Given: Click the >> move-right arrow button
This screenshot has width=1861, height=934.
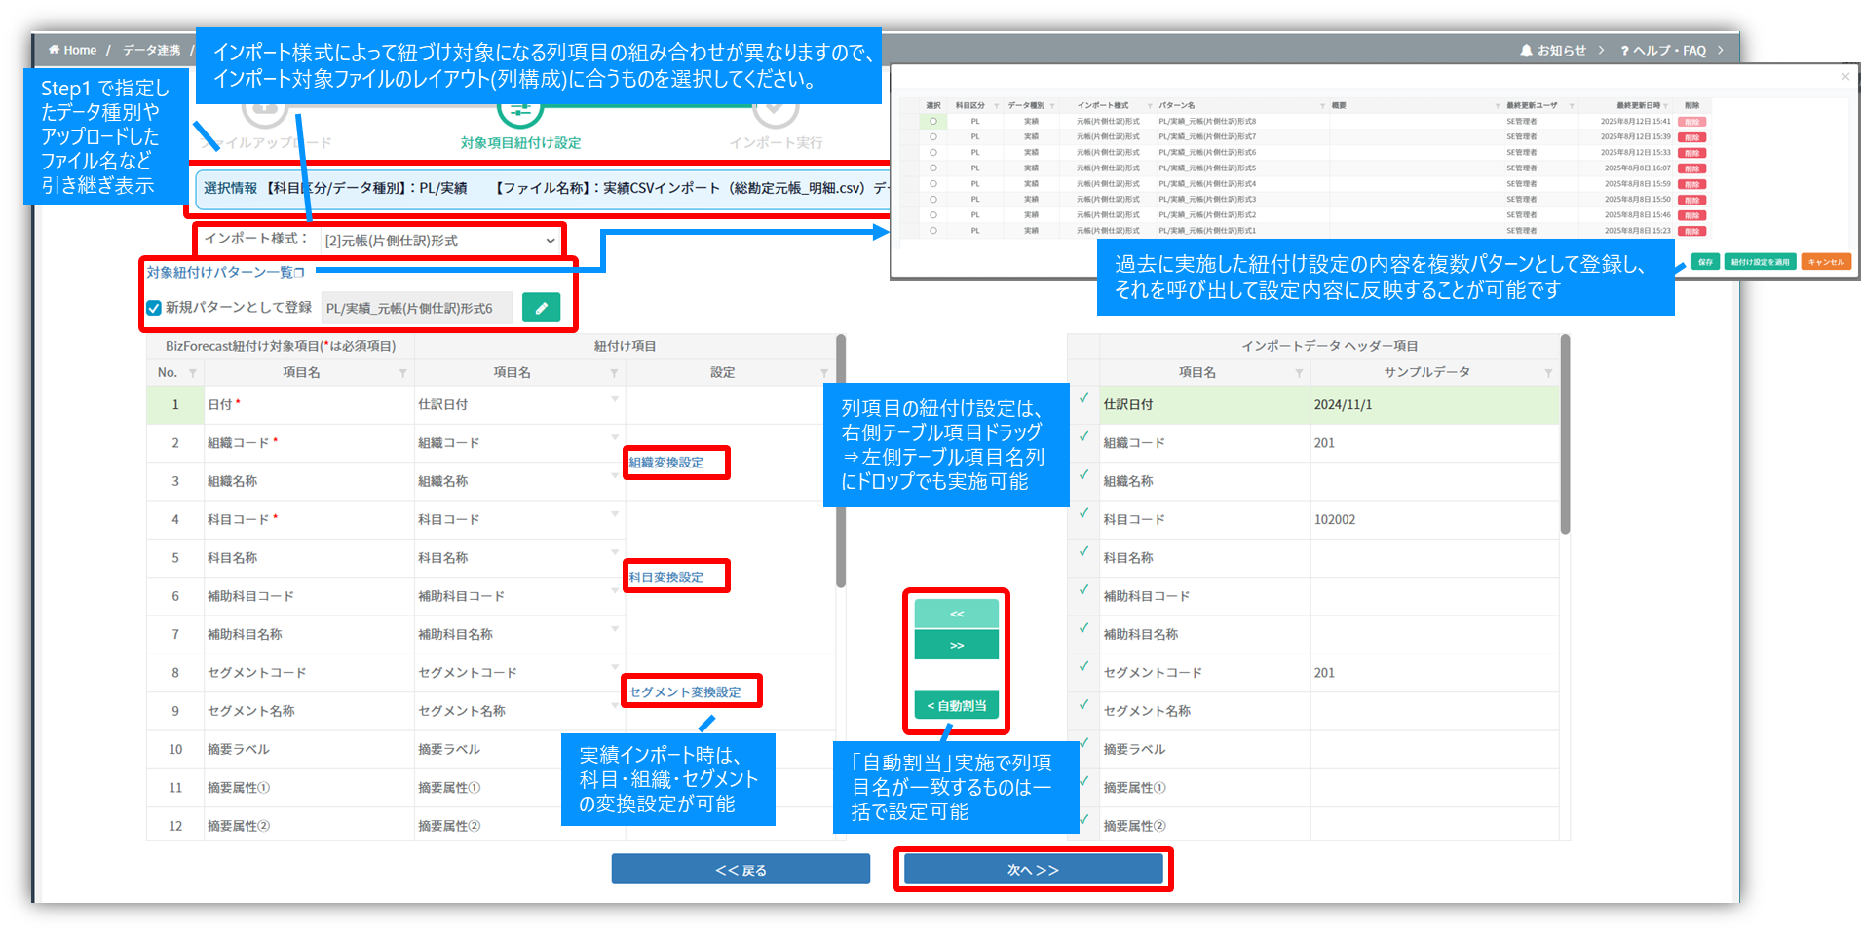Looking at the screenshot, I should (956, 645).
